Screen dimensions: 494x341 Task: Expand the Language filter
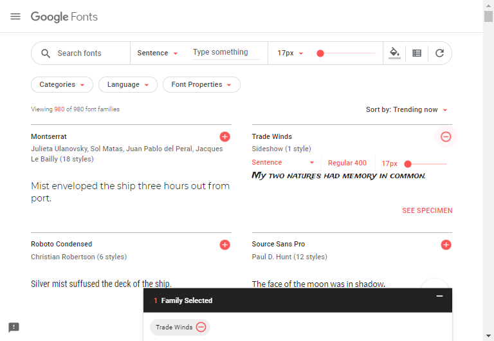pos(128,84)
